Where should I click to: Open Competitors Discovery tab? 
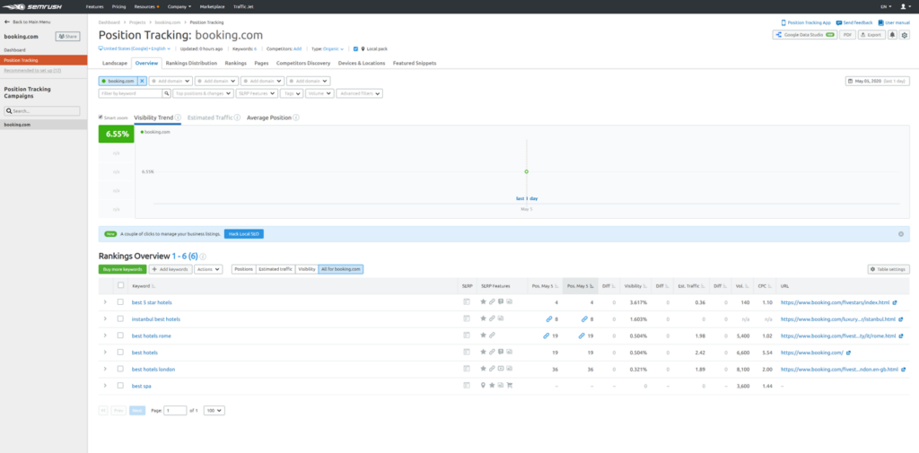303,63
